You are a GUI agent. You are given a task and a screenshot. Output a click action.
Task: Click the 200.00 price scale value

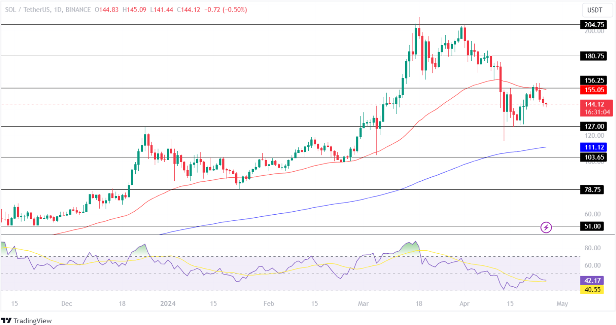pos(595,31)
